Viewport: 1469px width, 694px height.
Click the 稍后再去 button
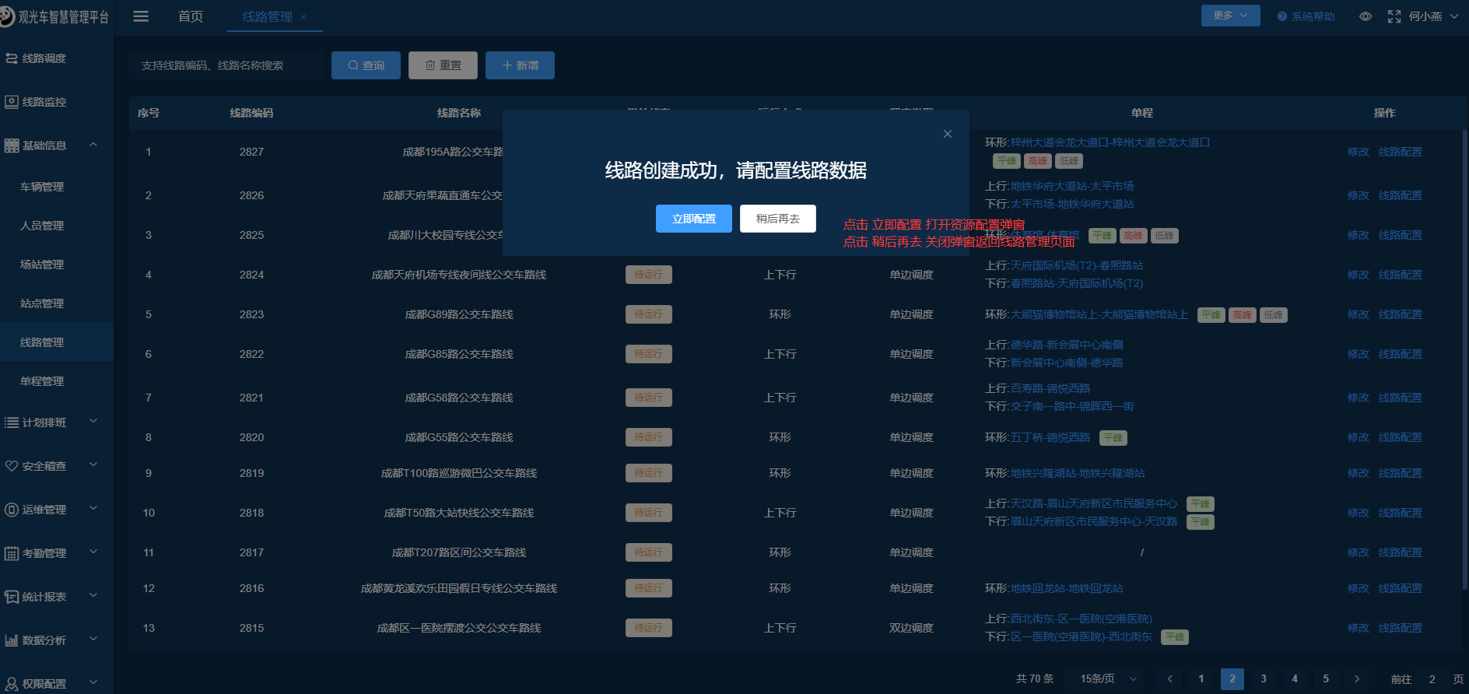pyautogui.click(x=777, y=219)
